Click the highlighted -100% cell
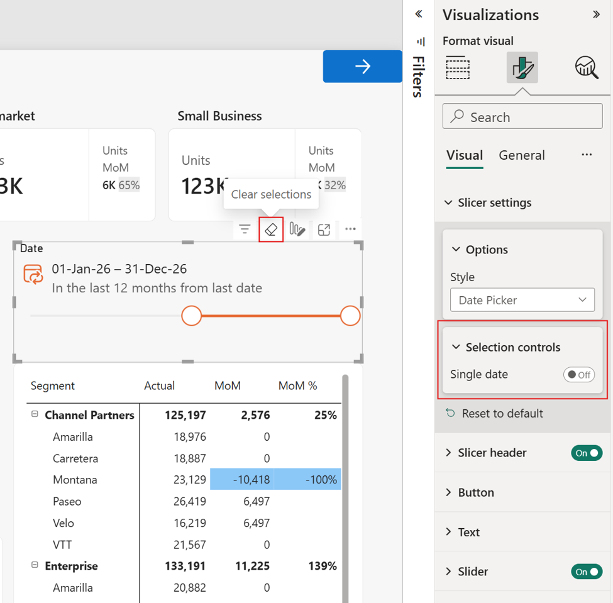 (x=307, y=479)
